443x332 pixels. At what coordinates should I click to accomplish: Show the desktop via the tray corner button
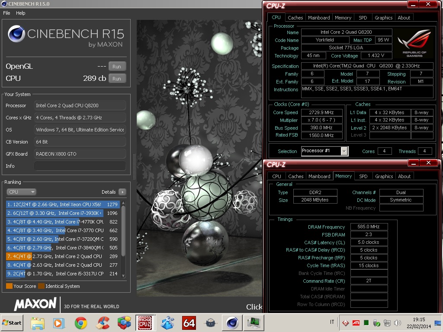point(438,322)
